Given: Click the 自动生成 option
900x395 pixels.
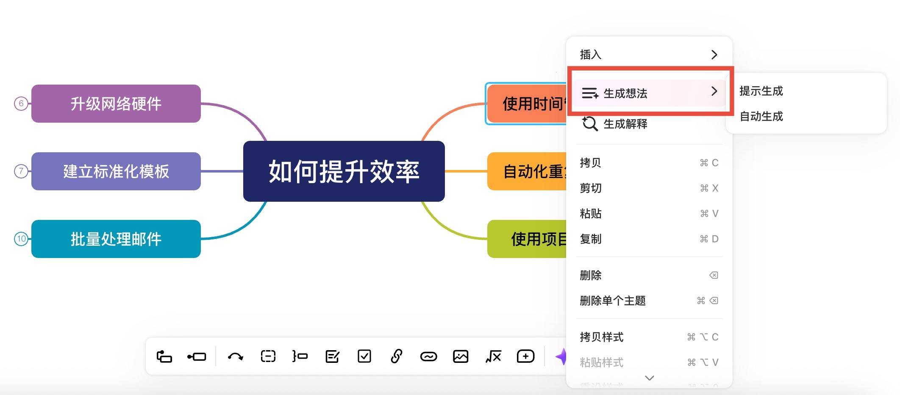Looking at the screenshot, I should coord(761,117).
